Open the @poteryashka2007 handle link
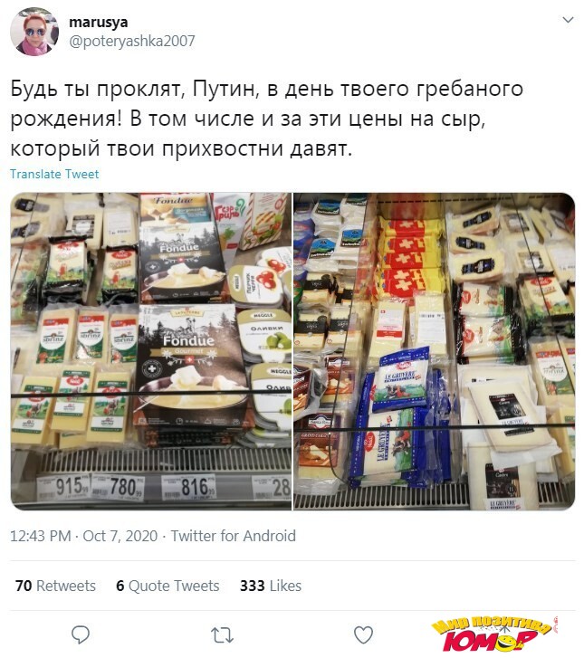Image resolution: width=584 pixels, height=658 pixels. pyautogui.click(x=132, y=41)
